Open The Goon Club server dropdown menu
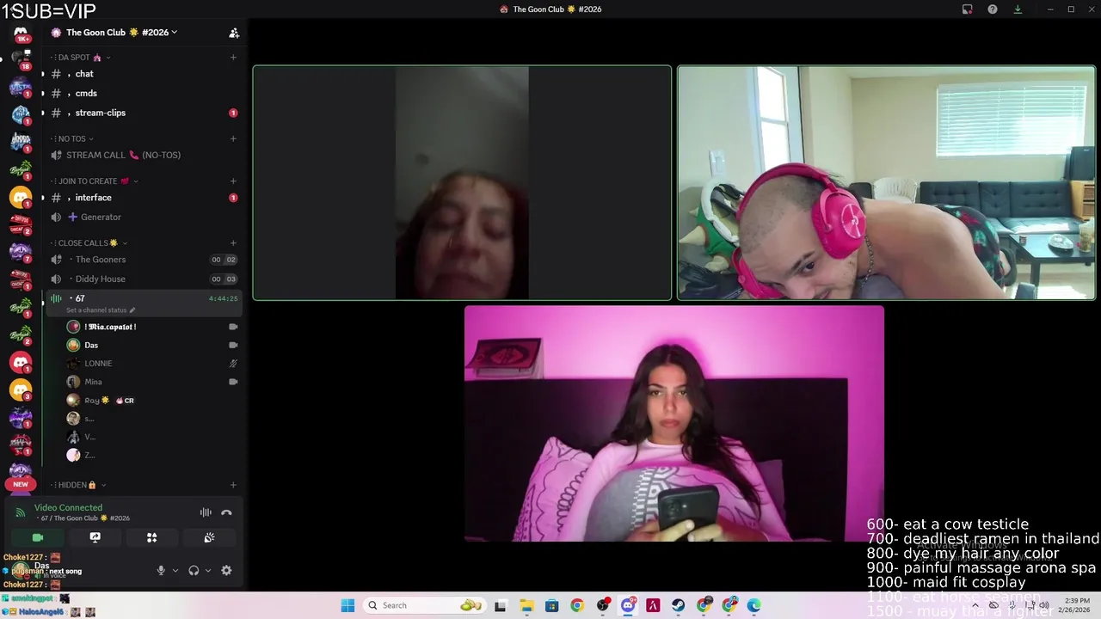This screenshot has width=1101, height=619. (x=120, y=33)
